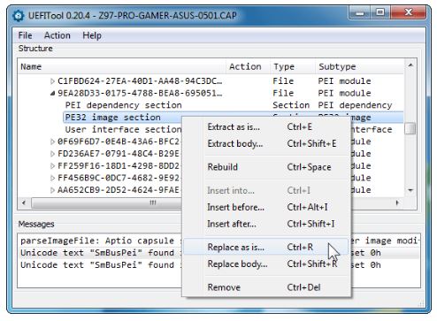The image size is (437, 321).
Task: Collapse the 9EA28D33-0175-4788 tree node
Action: pos(52,93)
